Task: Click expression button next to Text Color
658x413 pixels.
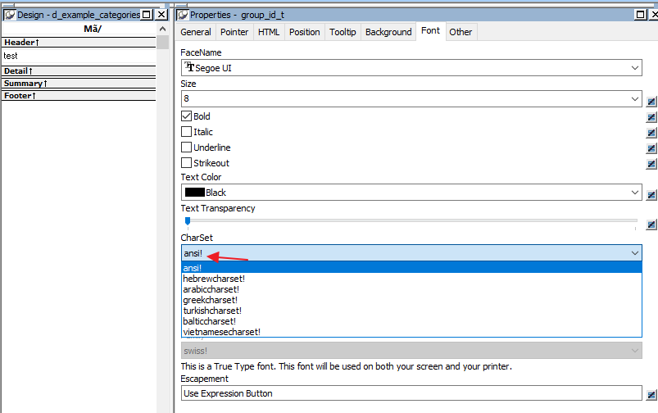Action: tap(651, 195)
